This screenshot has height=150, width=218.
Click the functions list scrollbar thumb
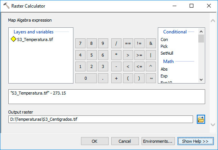point(201,38)
